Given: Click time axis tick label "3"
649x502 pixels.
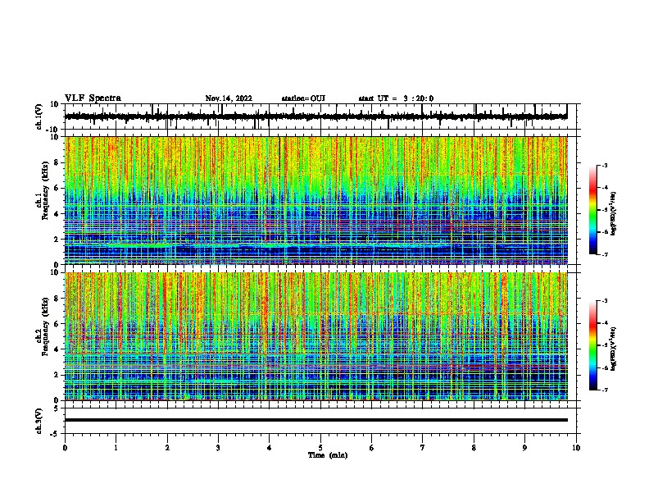Looking at the screenshot, I should 218,448.
